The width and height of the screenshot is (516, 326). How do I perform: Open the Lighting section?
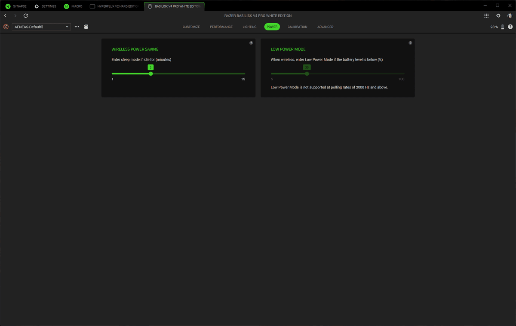249,27
